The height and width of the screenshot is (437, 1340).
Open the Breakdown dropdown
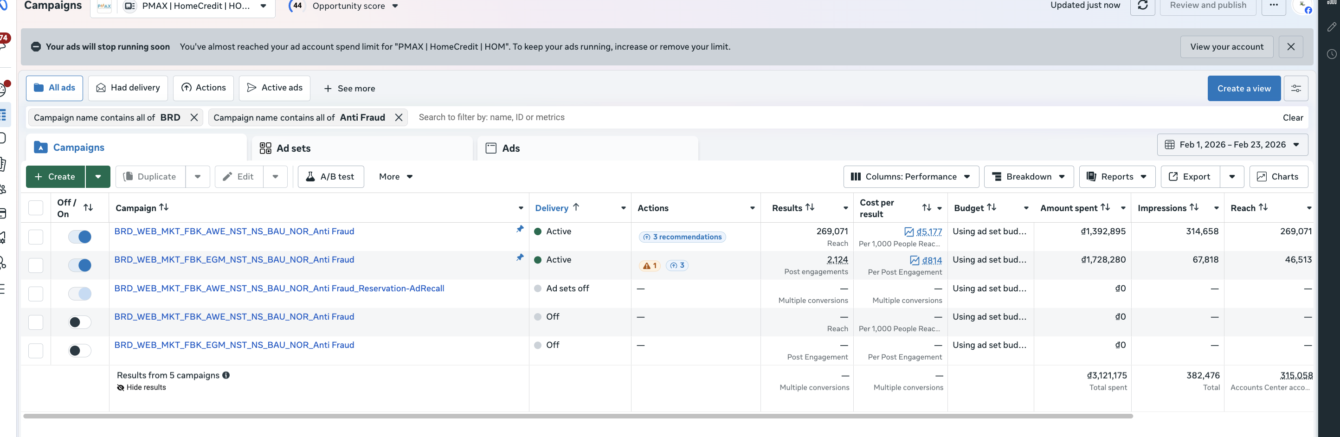(x=1028, y=177)
